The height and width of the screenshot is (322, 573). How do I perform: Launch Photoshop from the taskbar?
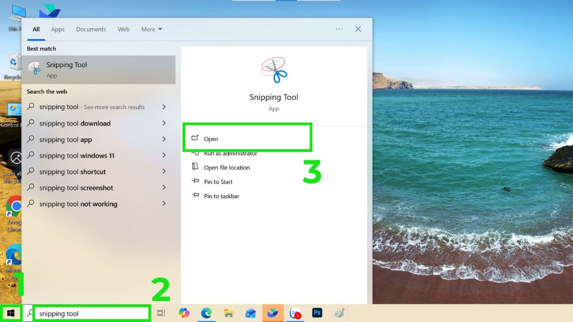click(317, 313)
